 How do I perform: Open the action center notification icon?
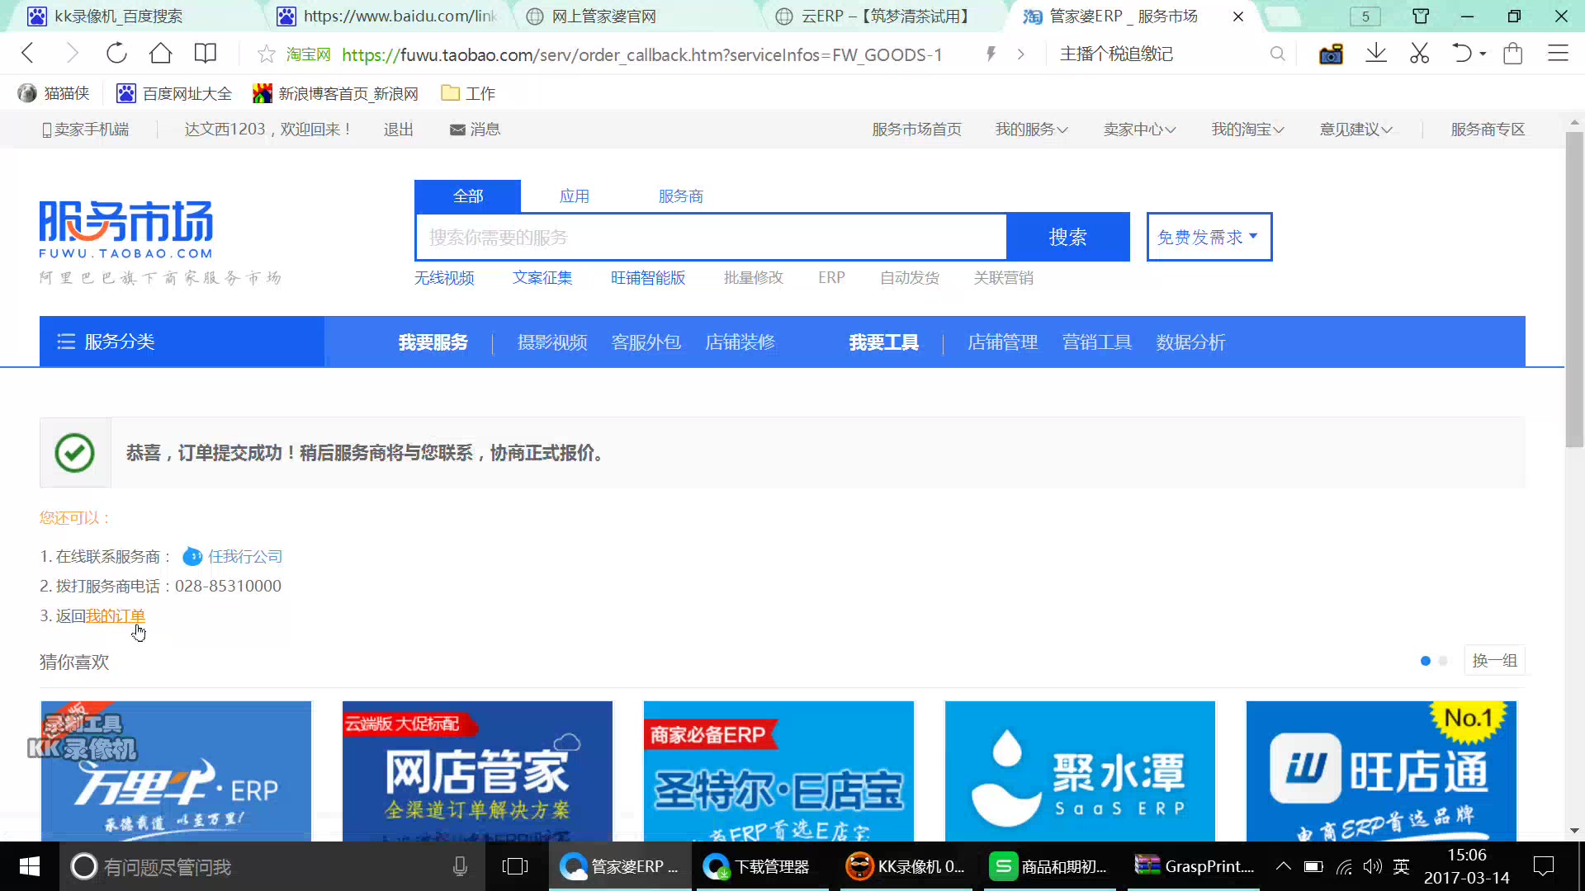click(x=1544, y=866)
